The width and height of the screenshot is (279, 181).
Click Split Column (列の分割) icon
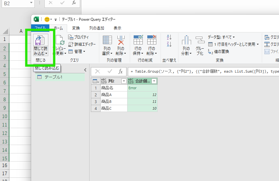click(186, 41)
